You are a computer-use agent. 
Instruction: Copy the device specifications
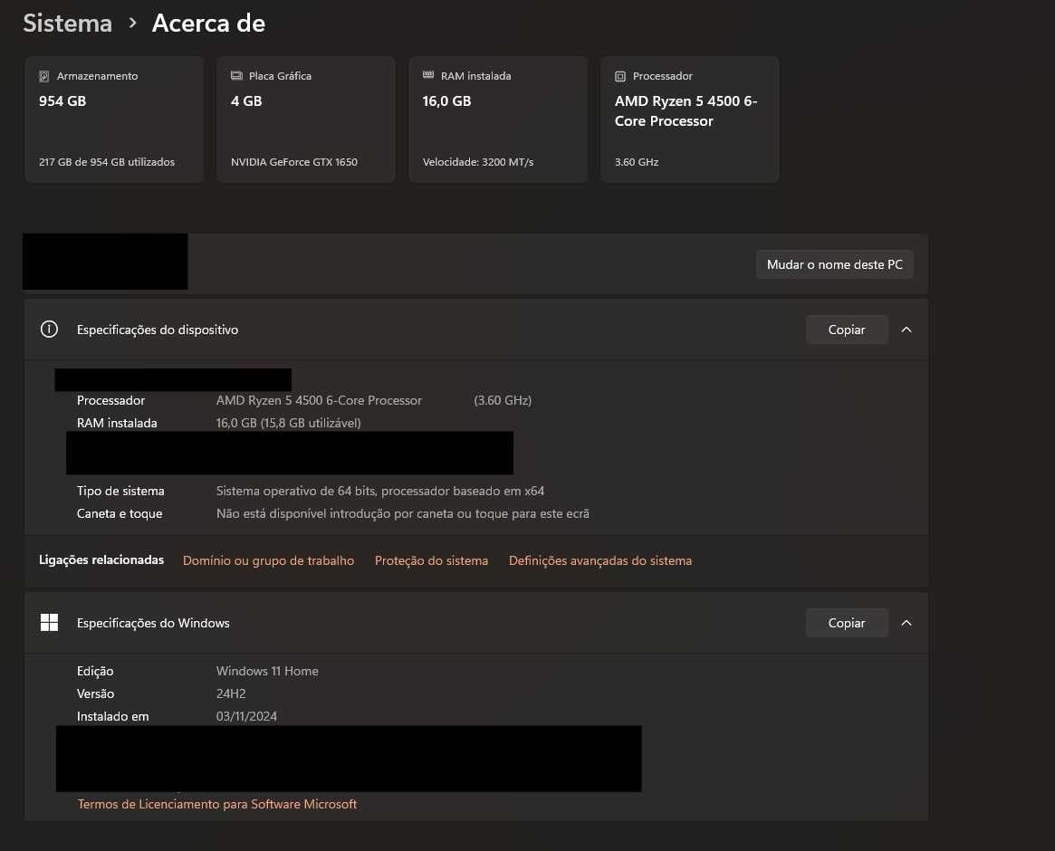click(847, 330)
